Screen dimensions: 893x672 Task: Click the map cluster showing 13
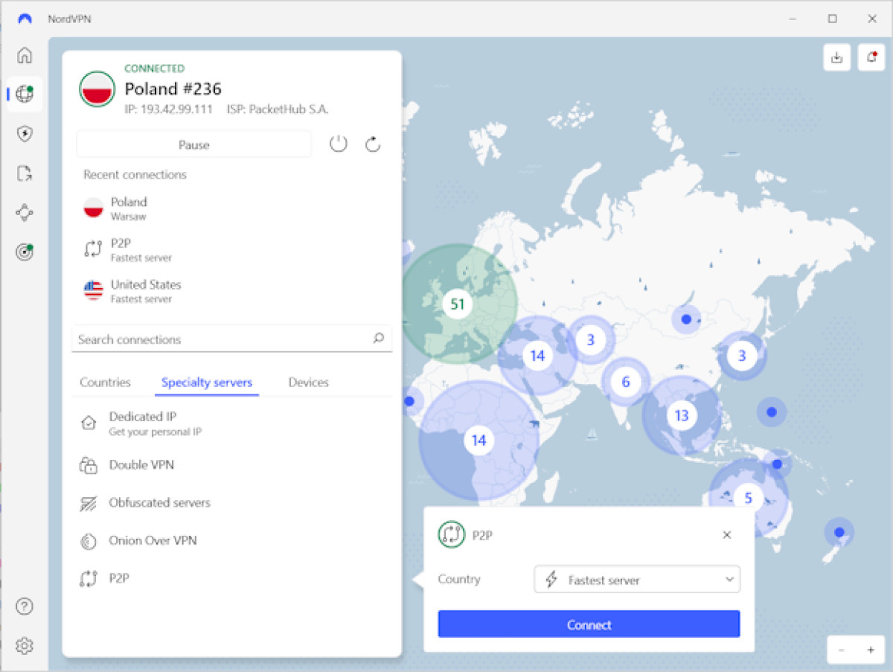coord(682,415)
